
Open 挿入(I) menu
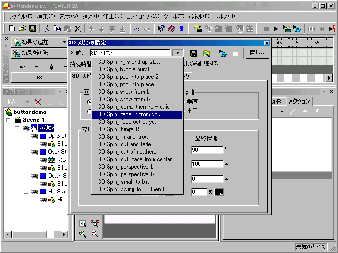tap(91, 16)
